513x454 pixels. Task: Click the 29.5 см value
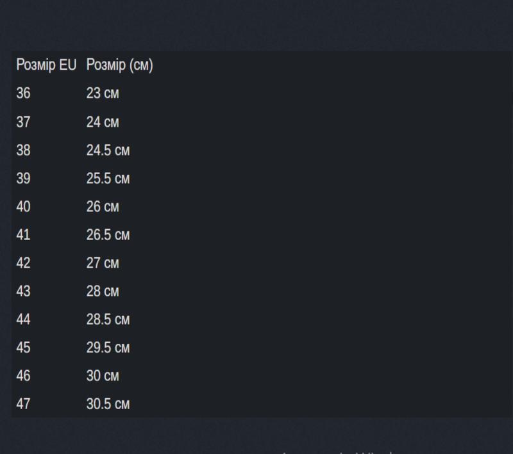[108, 348]
